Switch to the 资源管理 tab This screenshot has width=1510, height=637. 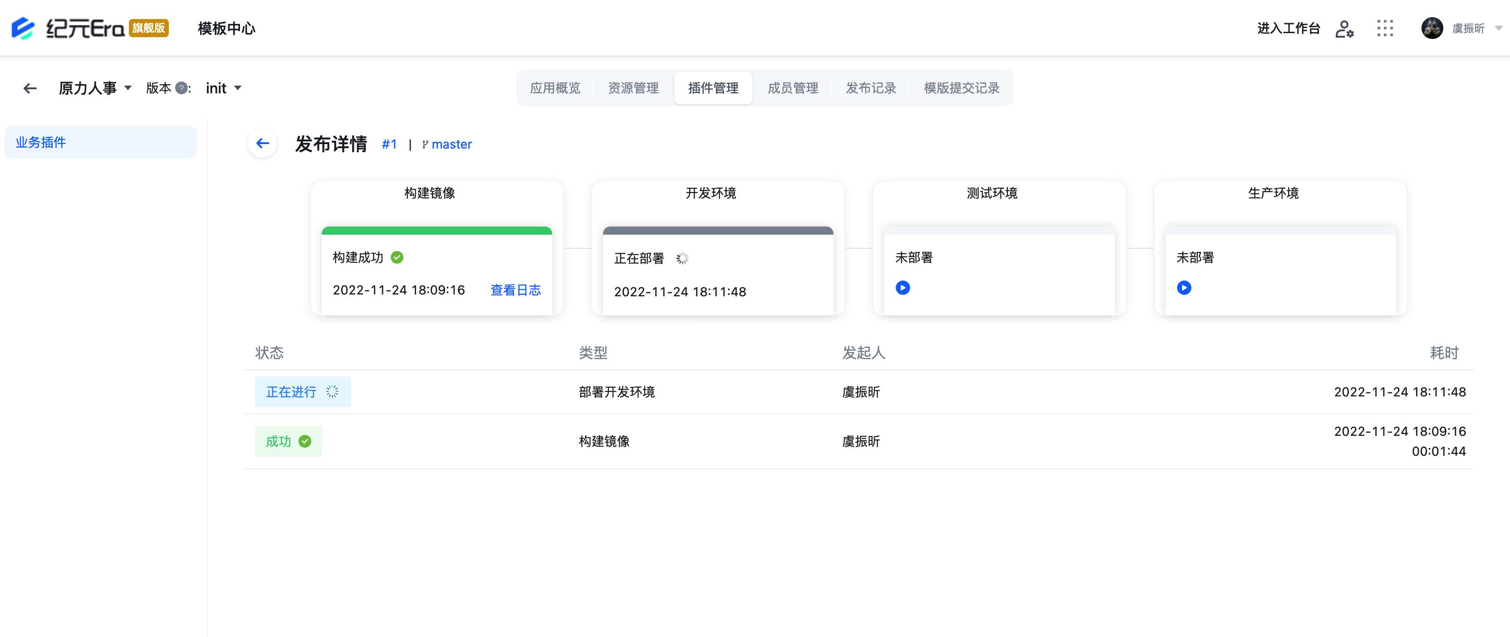pyautogui.click(x=633, y=88)
